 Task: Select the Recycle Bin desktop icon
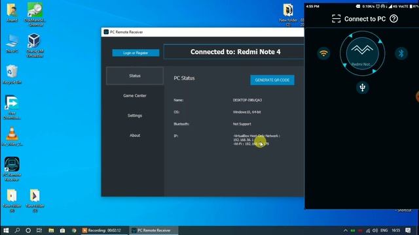12,74
